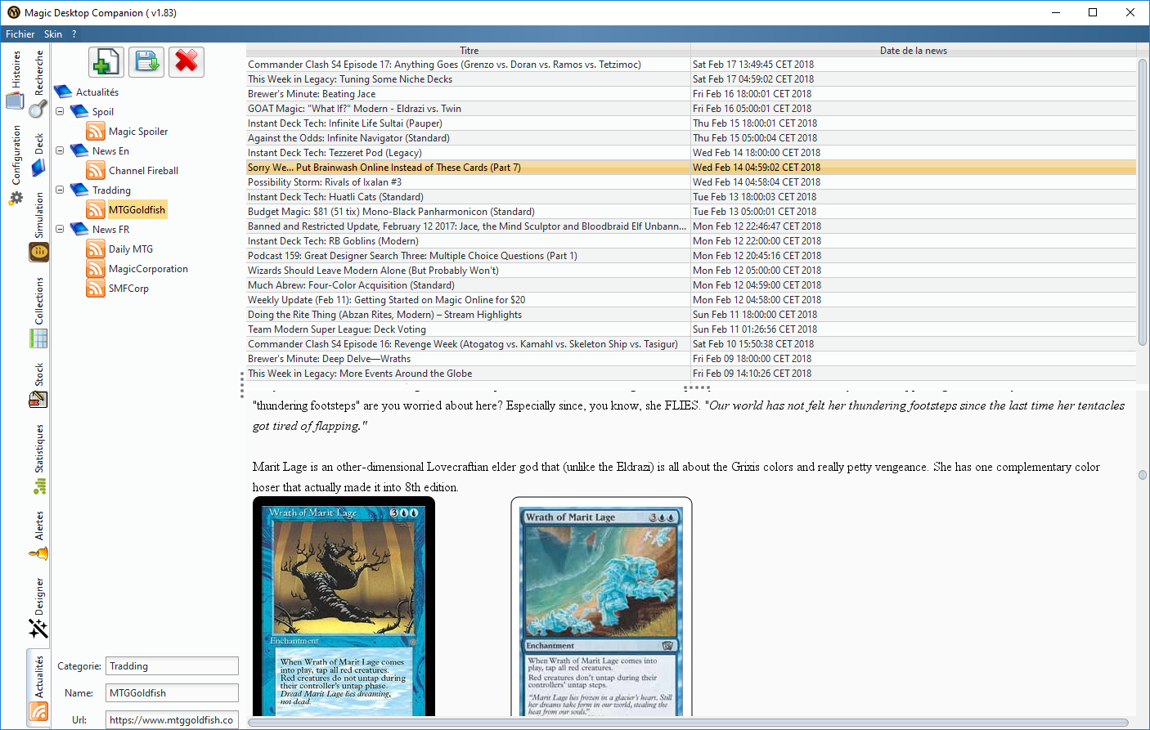Screen dimensions: 1150x730
Task: Collapse the News En tree node
Action: (x=60, y=150)
